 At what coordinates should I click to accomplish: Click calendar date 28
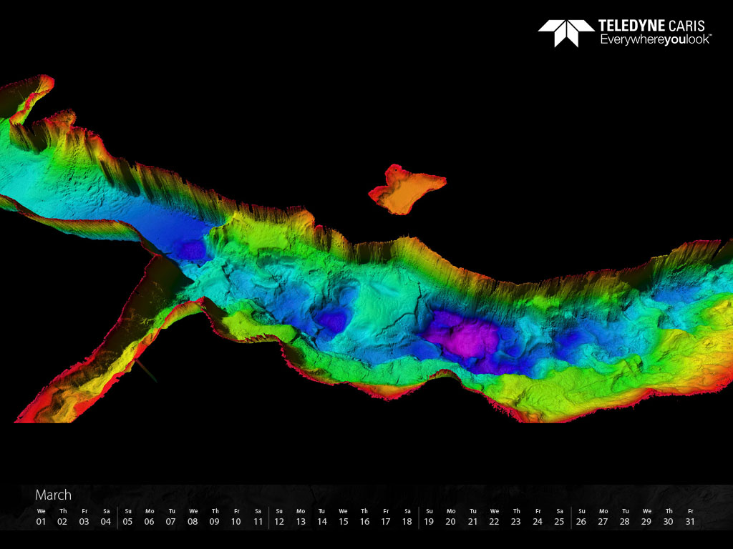(625, 521)
